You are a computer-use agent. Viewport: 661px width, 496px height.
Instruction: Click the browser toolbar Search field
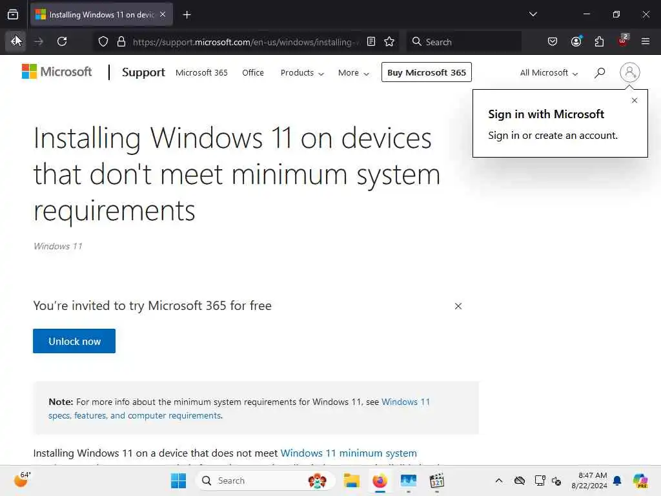(x=463, y=42)
